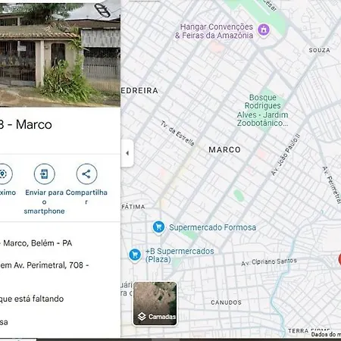
Task: Click the +B Supermercados (Plaza) label
Action: [180, 255]
